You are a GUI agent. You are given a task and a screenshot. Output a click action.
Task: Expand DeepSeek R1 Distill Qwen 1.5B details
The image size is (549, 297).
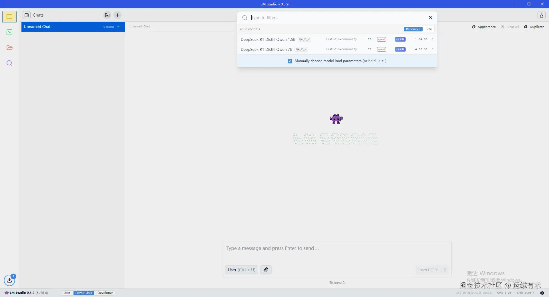tap(432, 39)
